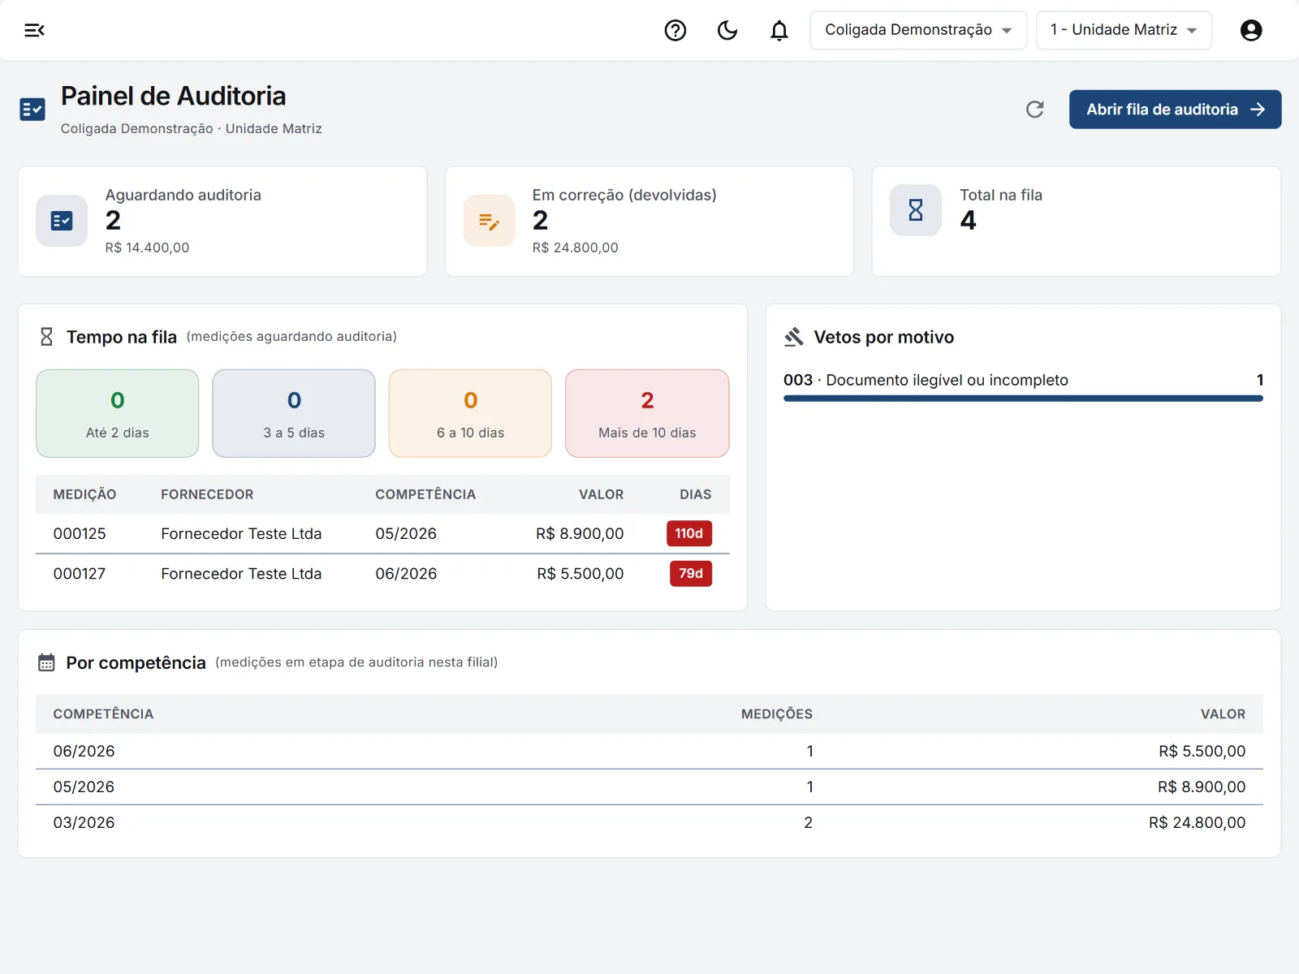Select the 3 a 5 dias time bucket
The width and height of the screenshot is (1299, 974).
tap(294, 414)
